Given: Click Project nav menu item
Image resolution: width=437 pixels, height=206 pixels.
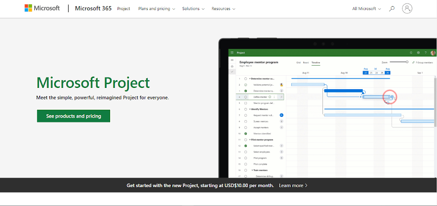Looking at the screenshot, I should pos(124,9).
